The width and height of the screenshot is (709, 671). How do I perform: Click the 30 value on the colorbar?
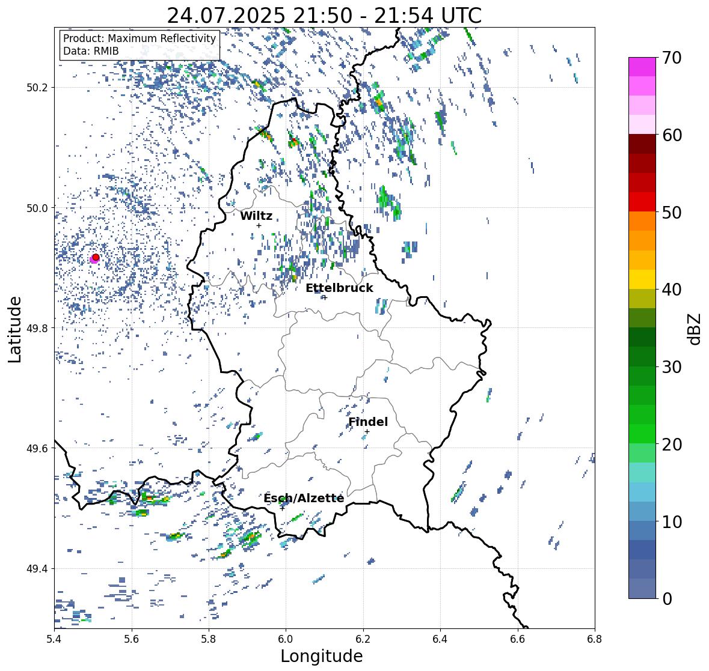point(672,367)
